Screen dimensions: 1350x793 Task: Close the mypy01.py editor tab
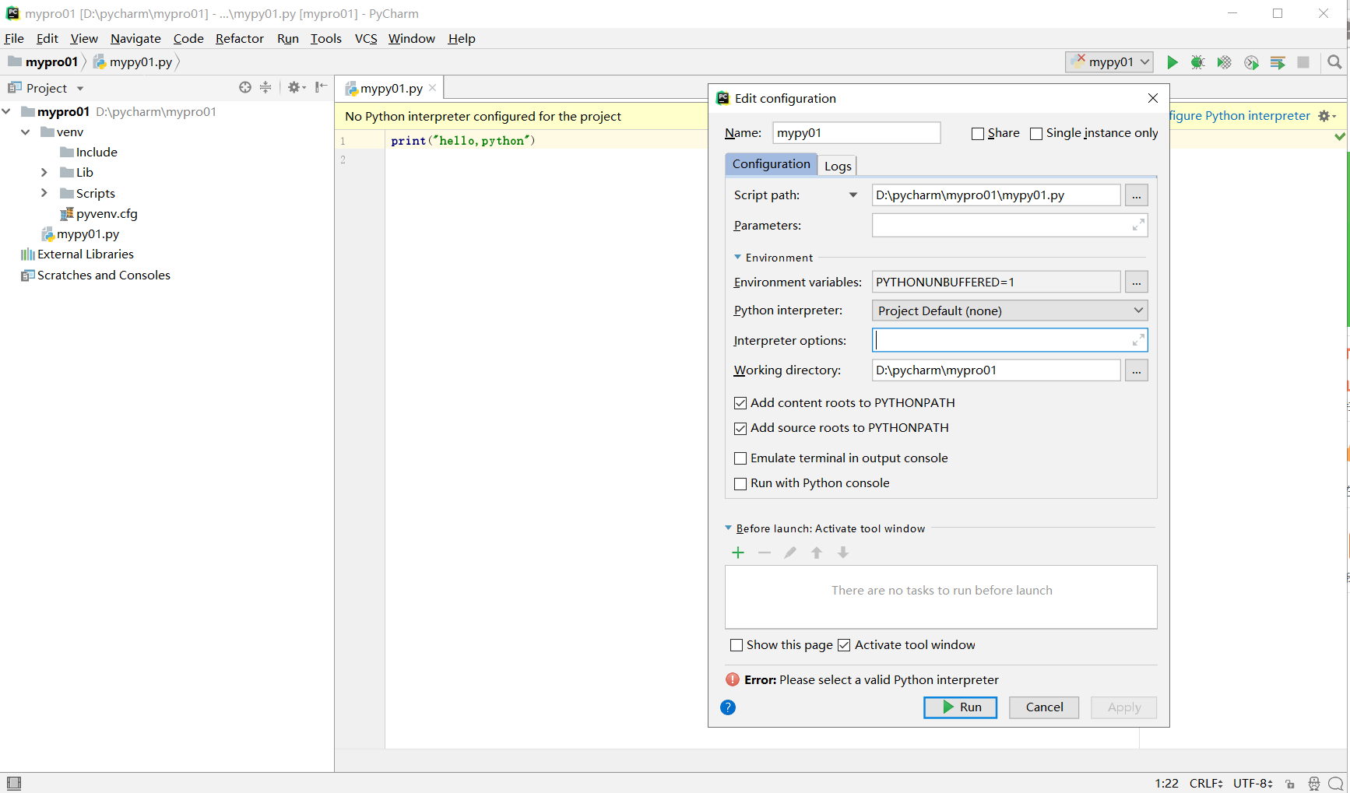click(433, 88)
